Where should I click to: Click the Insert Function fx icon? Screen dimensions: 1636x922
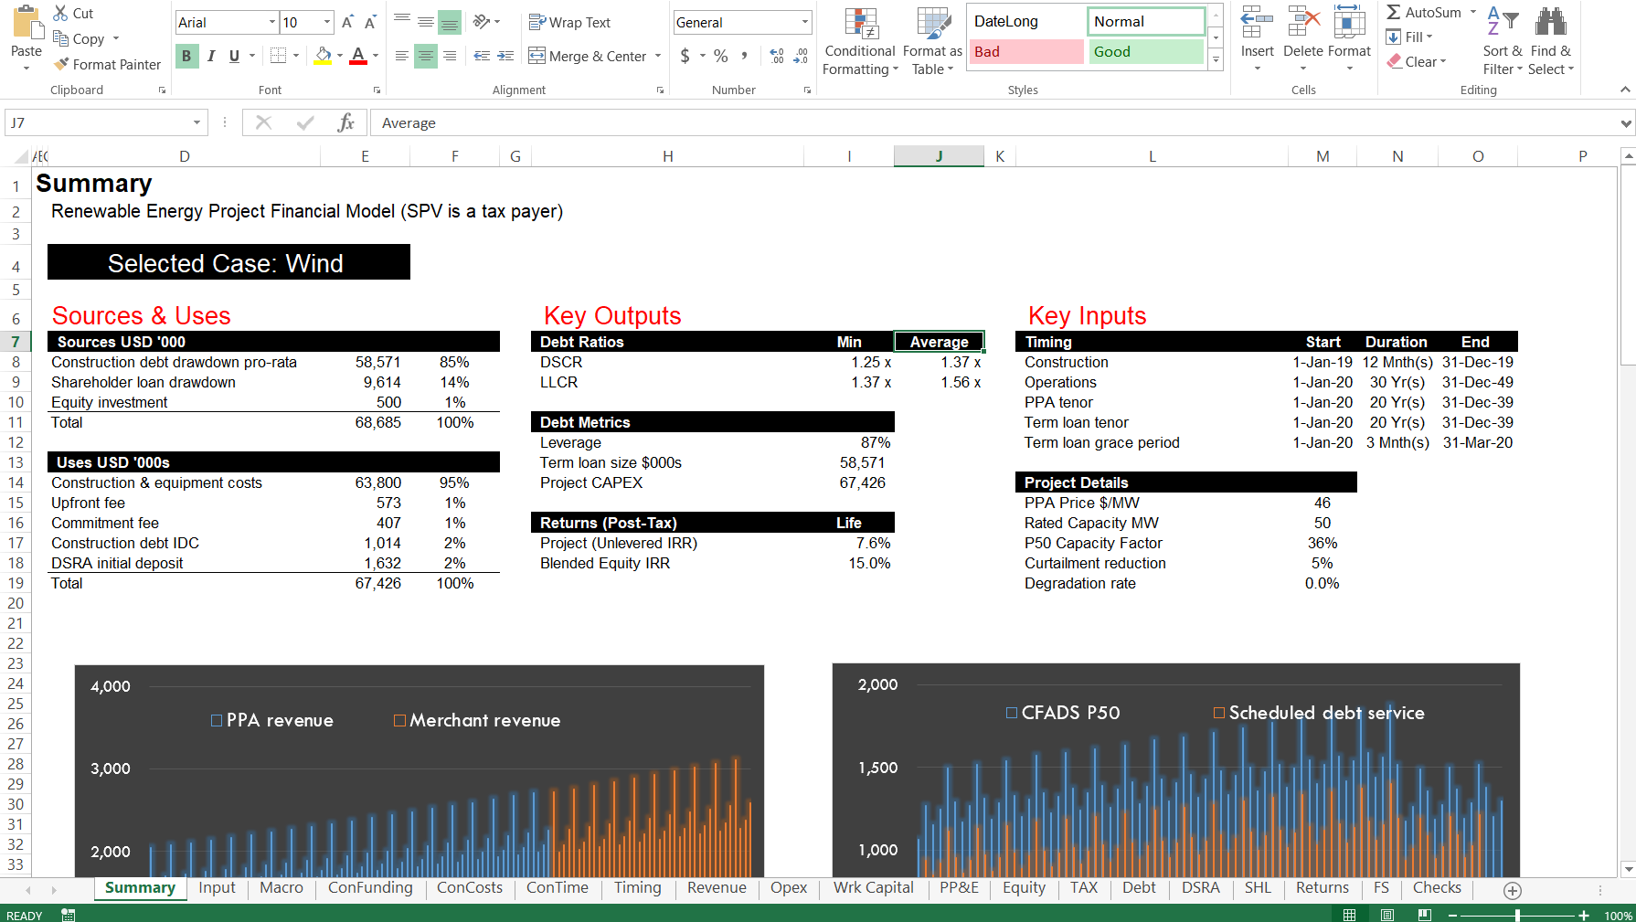click(x=345, y=122)
